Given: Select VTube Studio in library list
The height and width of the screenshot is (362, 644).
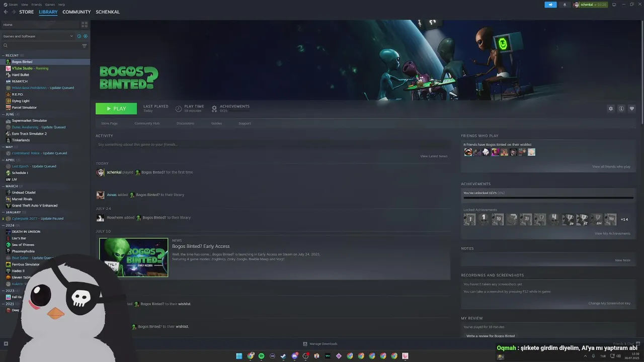Looking at the screenshot, I should (x=45, y=68).
